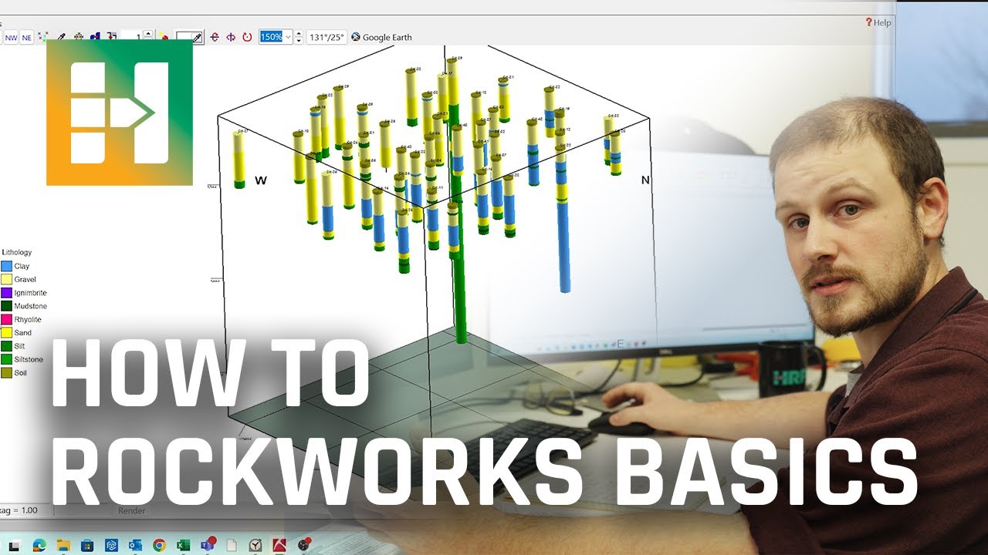
Task: Click the Google Earth button
Action: point(382,37)
